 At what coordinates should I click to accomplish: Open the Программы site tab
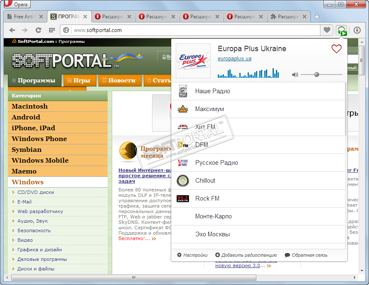34,81
